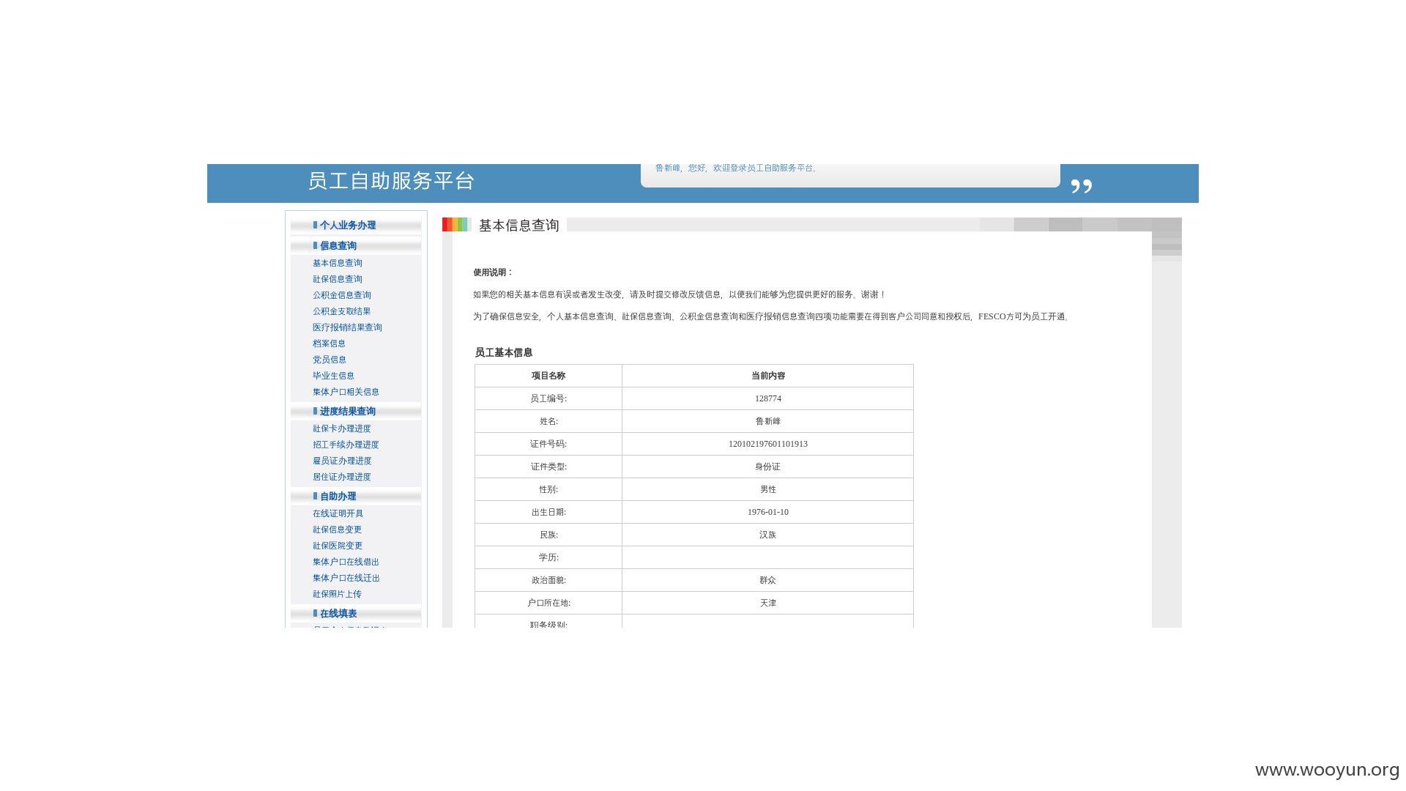
Task: Open 社保照片上传 link
Action: coord(338,594)
